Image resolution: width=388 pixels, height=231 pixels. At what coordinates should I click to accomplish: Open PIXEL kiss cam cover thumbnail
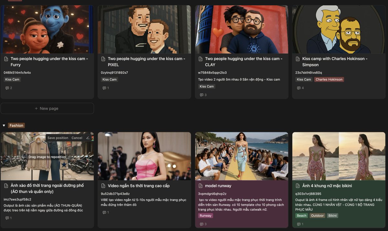(145, 29)
